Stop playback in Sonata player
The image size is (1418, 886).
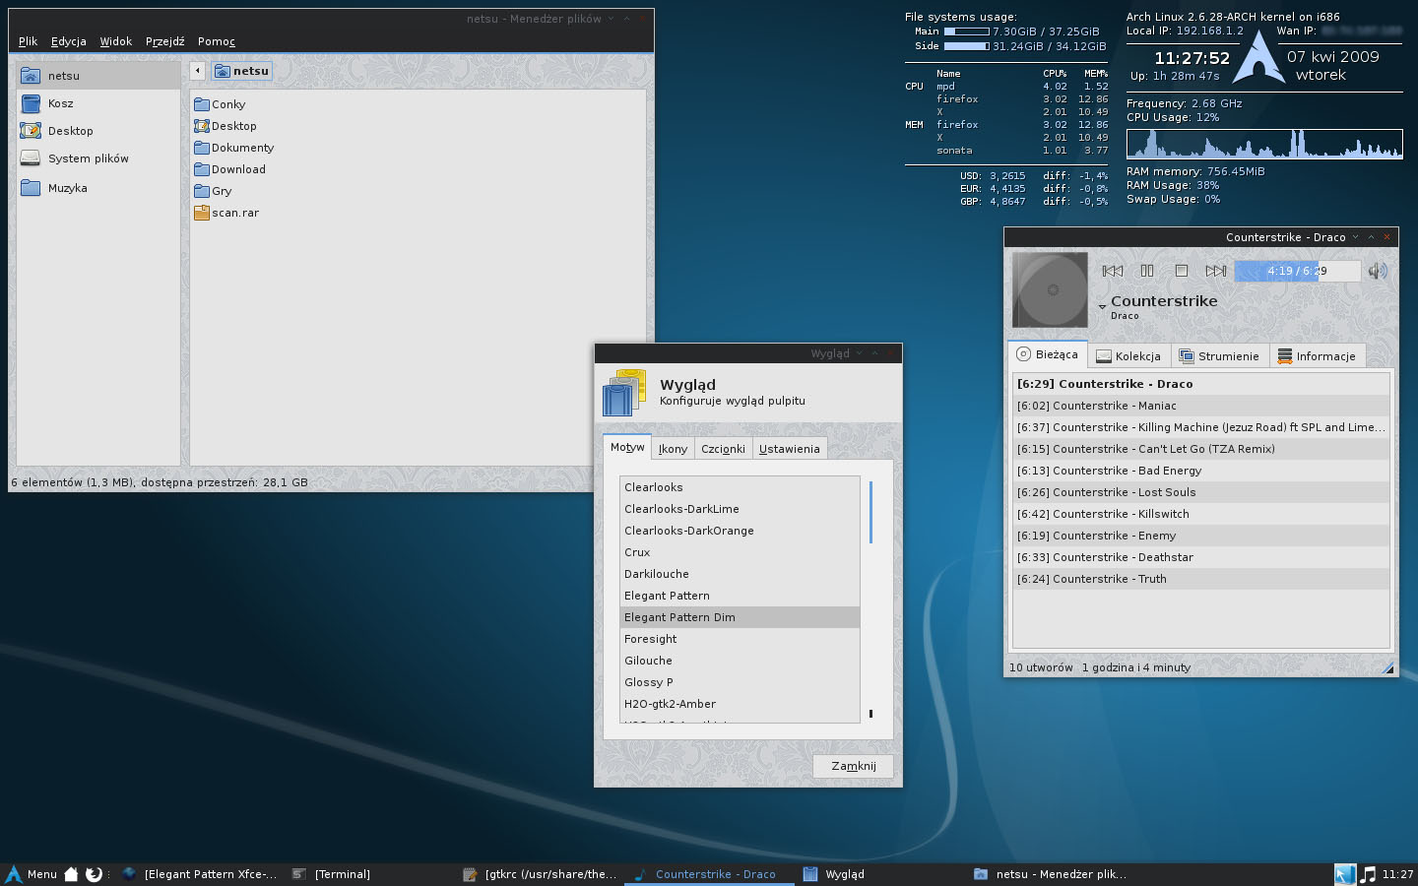[x=1182, y=271]
